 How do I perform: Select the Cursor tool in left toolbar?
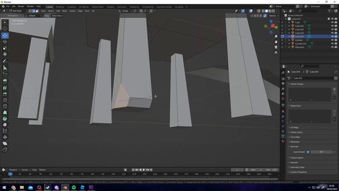[5, 28]
